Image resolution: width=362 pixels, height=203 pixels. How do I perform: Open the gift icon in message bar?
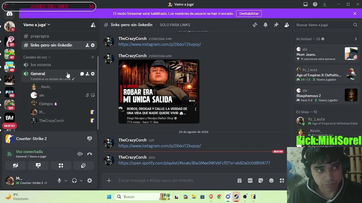[x=240, y=180]
